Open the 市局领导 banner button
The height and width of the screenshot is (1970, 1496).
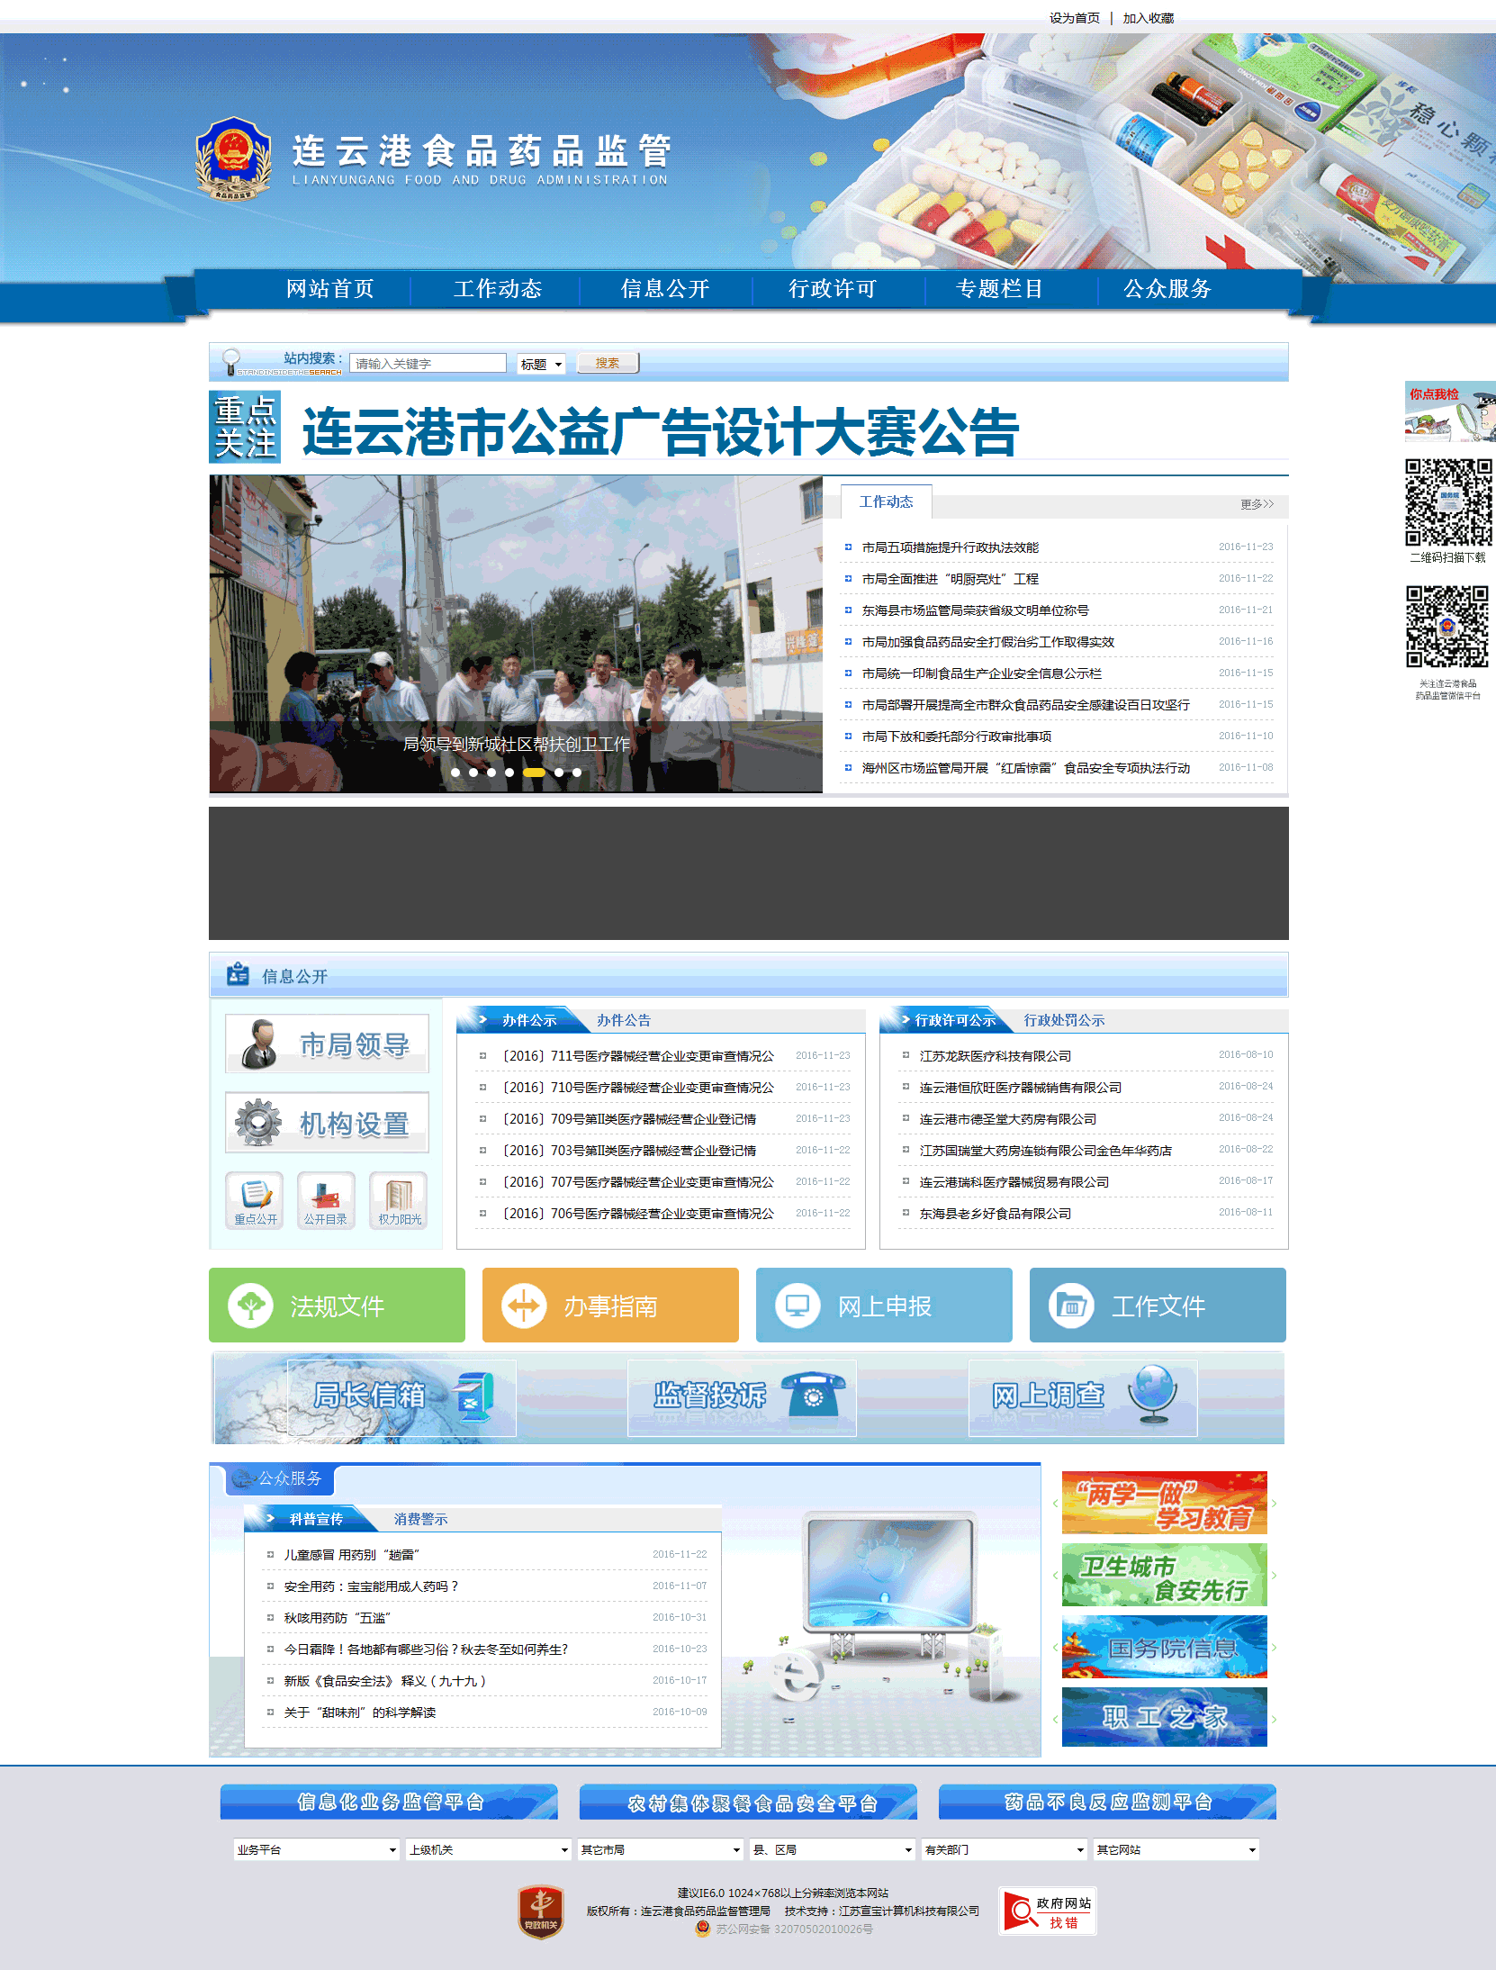click(327, 1044)
